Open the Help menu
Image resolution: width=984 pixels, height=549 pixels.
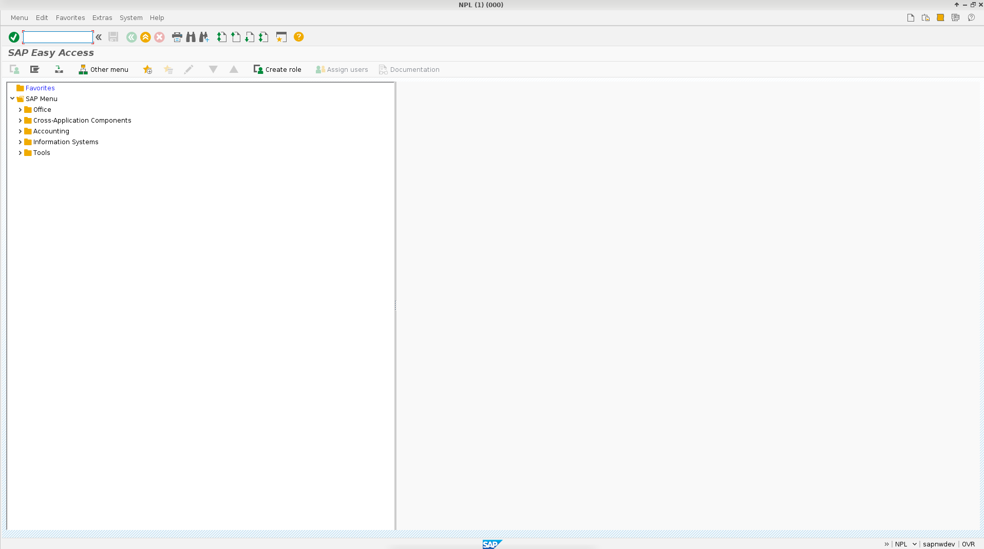[x=157, y=17]
